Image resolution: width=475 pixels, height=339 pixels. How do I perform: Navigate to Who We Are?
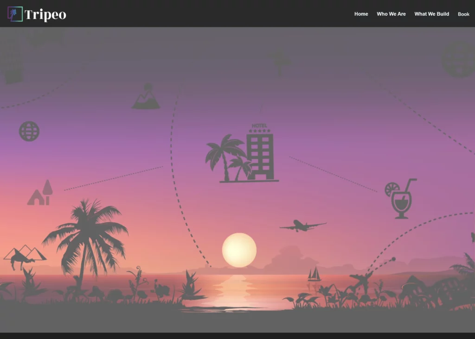coord(391,14)
